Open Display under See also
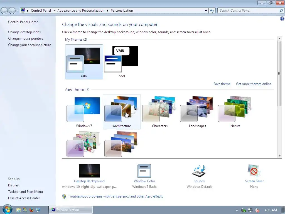Screen dimensions: 285x214 click(x=13, y=185)
